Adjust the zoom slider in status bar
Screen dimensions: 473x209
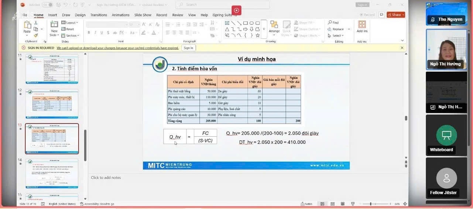coord(370,204)
